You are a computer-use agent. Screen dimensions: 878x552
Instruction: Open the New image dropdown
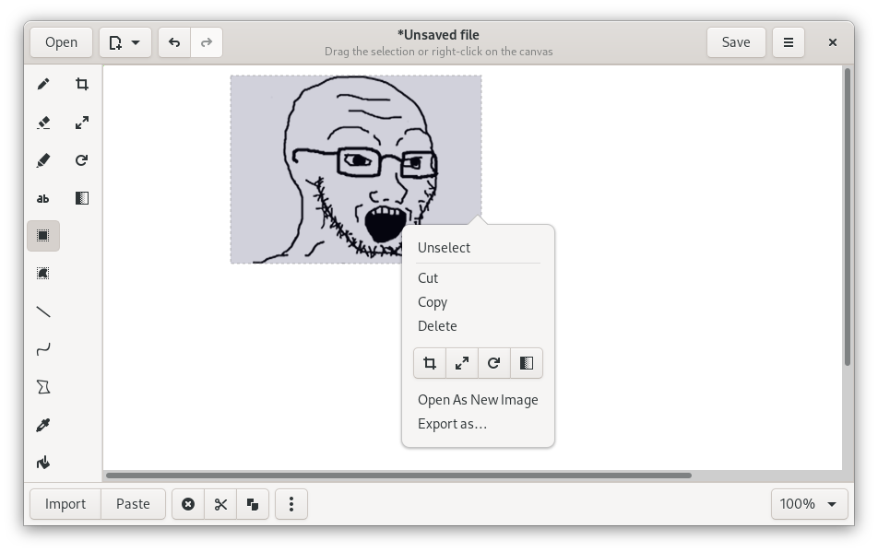125,42
